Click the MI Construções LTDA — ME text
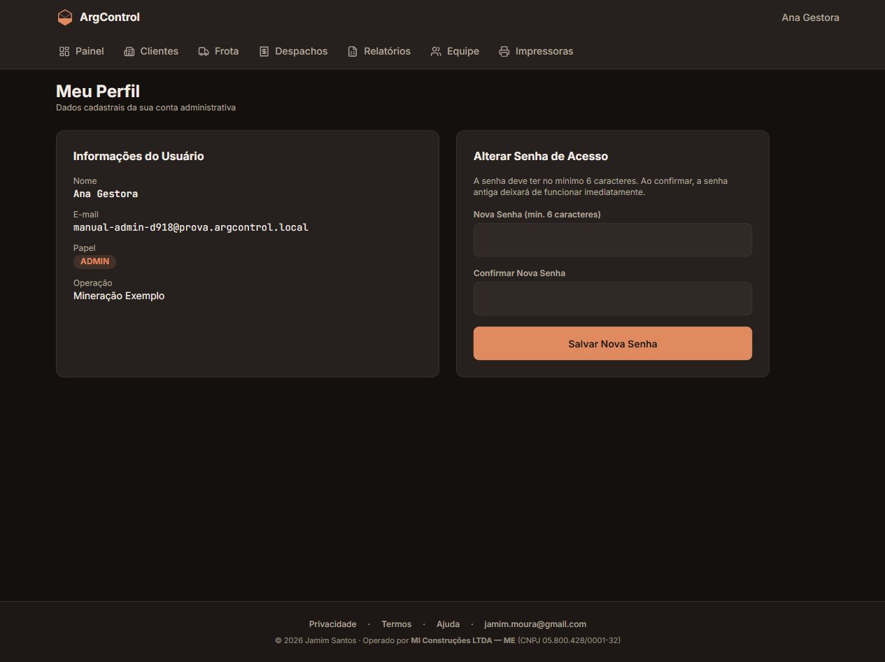Image resolution: width=885 pixels, height=662 pixels. [x=463, y=640]
